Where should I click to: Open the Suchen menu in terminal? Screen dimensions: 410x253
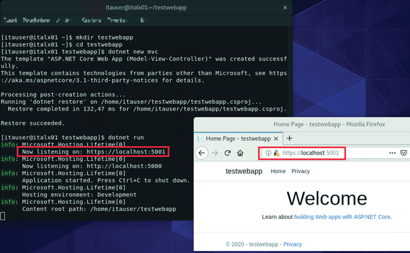(x=92, y=20)
